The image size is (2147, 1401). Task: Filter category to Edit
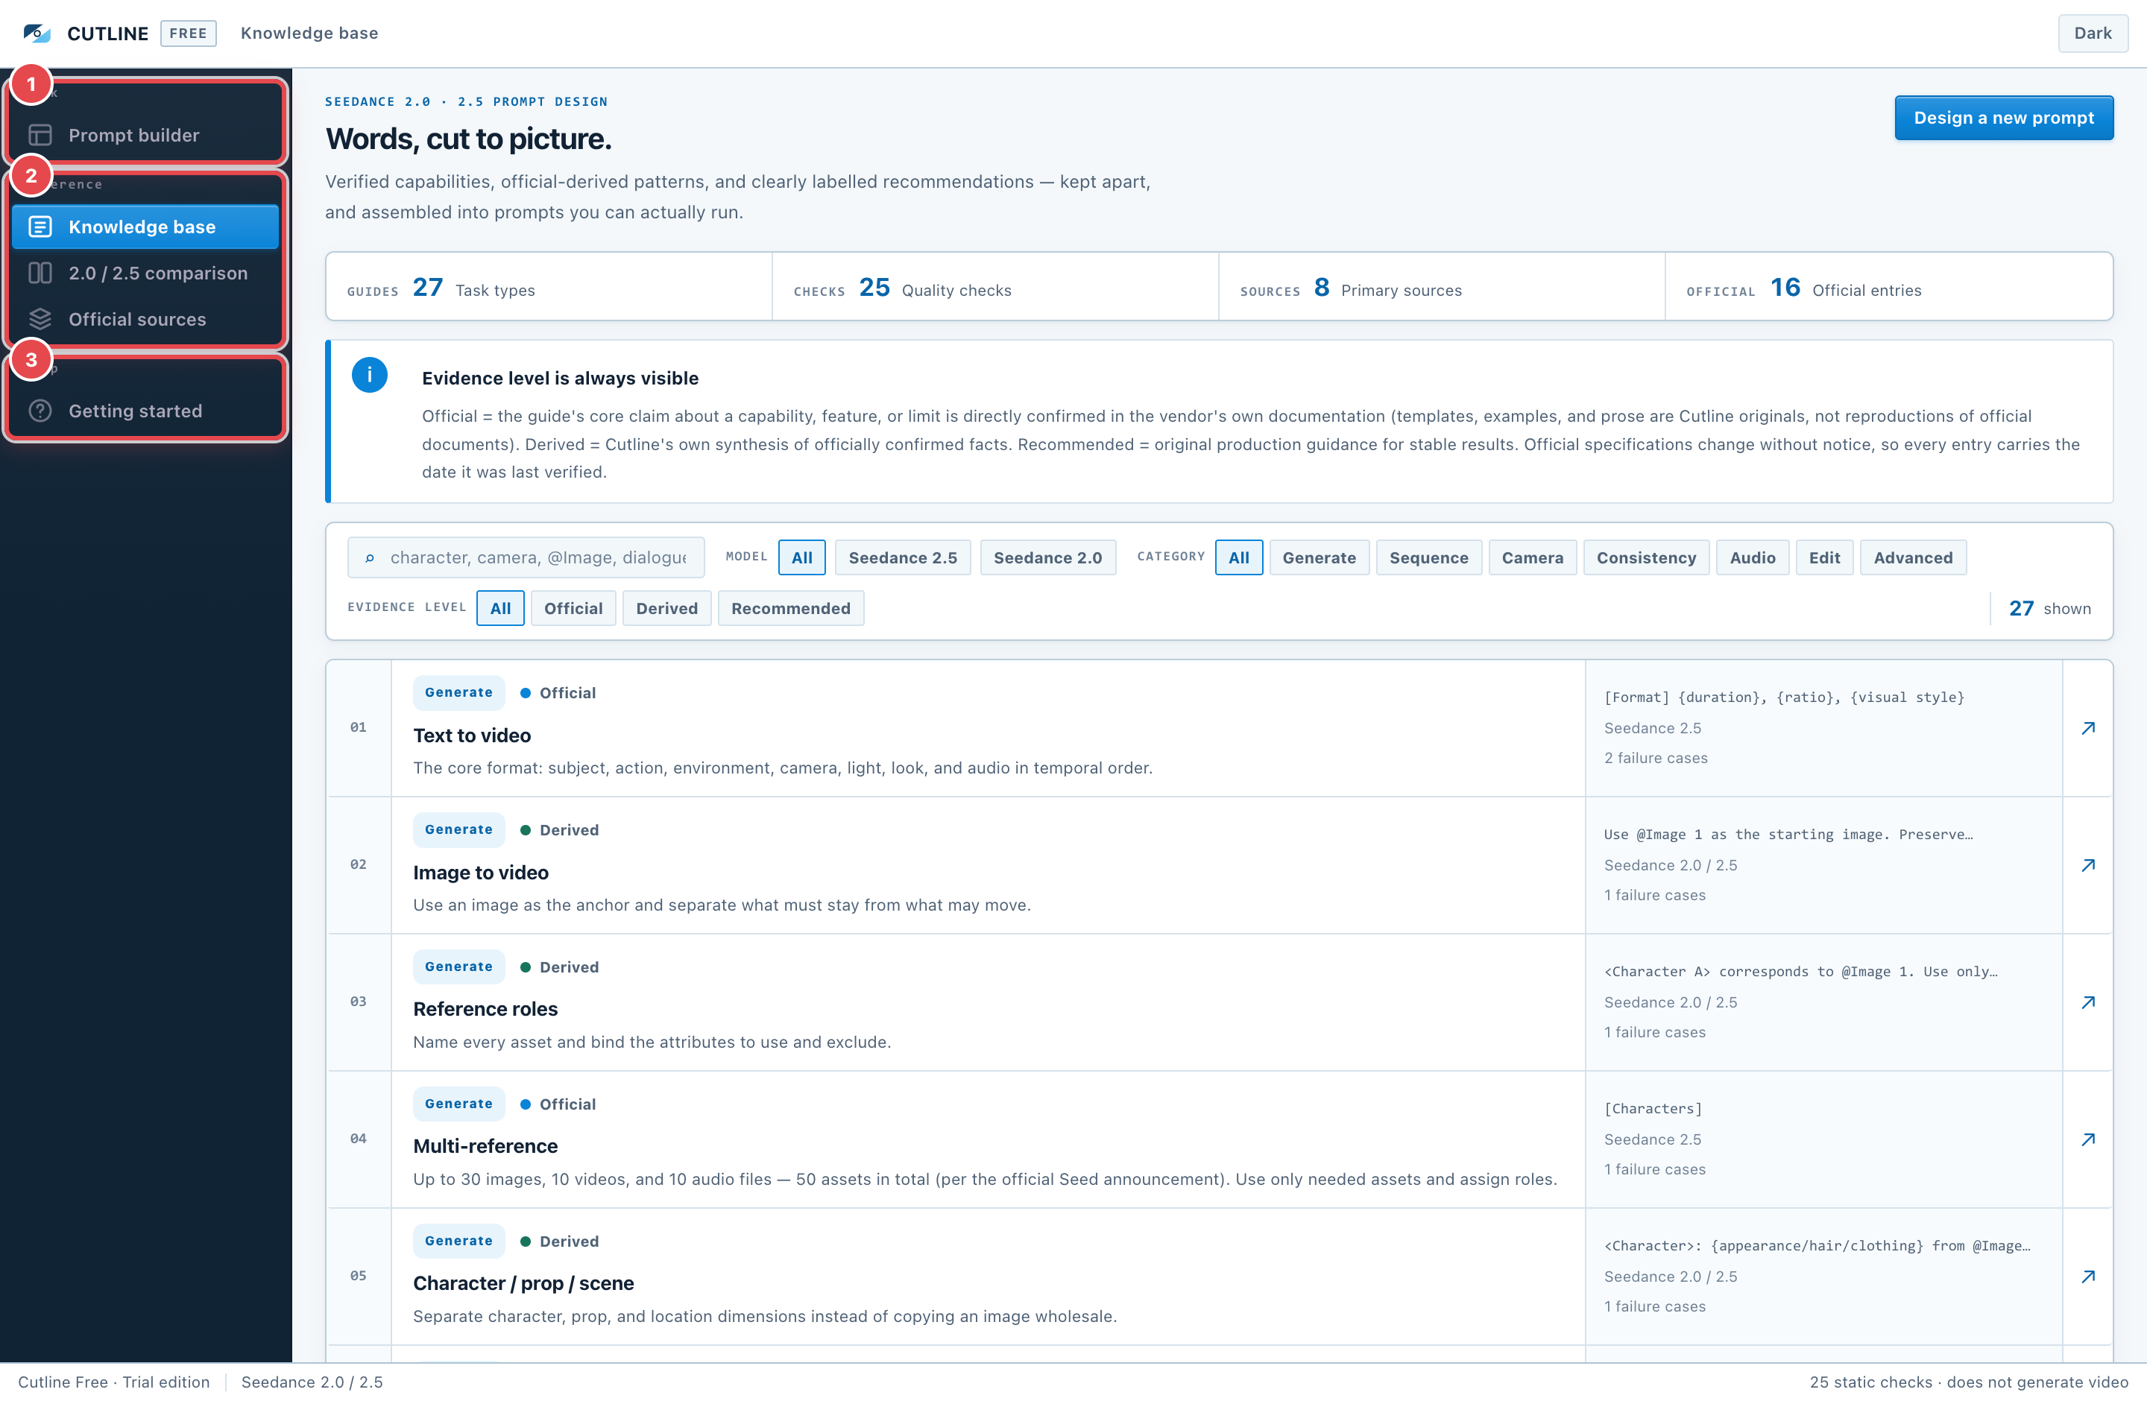pos(1824,558)
